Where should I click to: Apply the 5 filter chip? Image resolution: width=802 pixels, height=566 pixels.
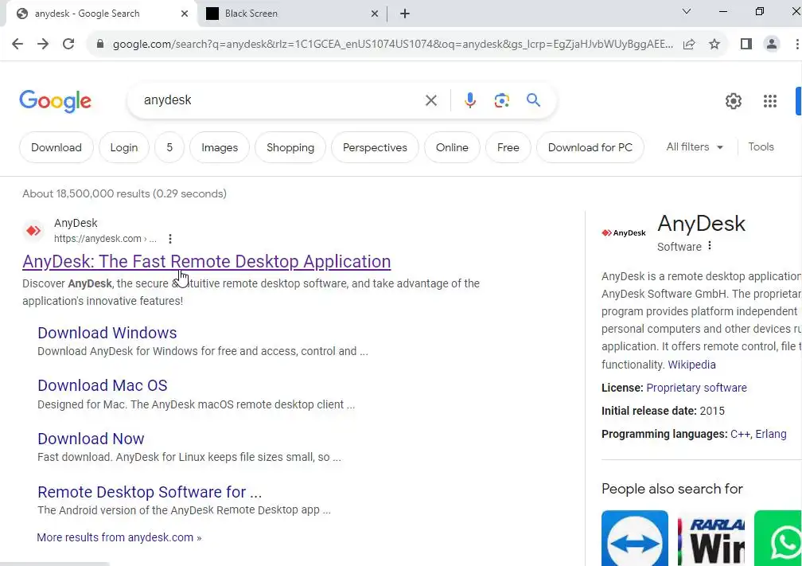[169, 147]
